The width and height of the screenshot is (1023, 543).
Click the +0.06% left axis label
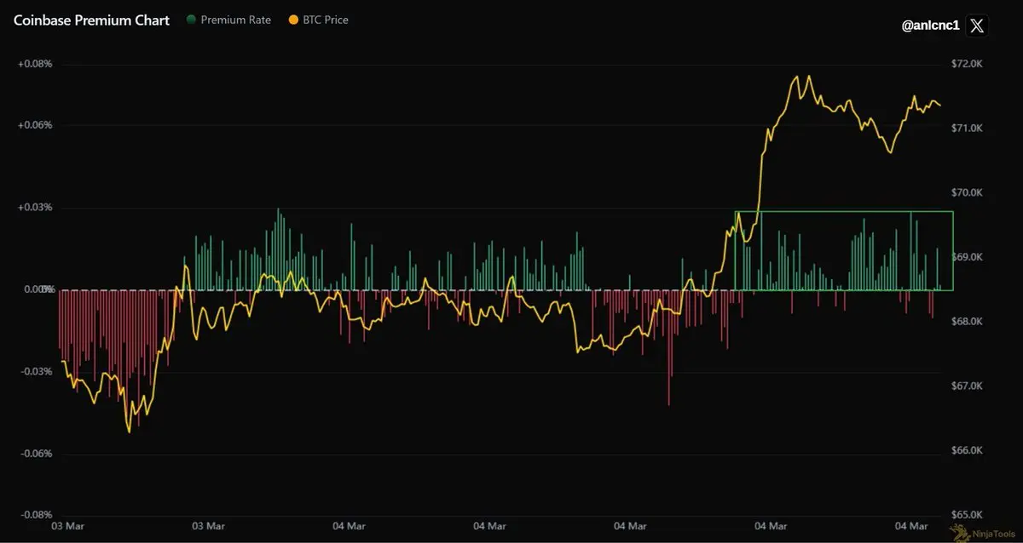[35, 125]
